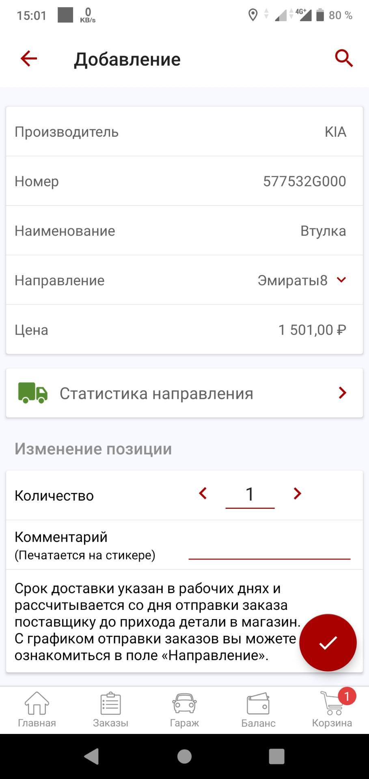Open the Заказы orders tab
This screenshot has height=779, width=369.
click(x=110, y=710)
